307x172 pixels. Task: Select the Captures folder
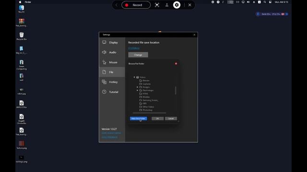pyautogui.click(x=145, y=84)
